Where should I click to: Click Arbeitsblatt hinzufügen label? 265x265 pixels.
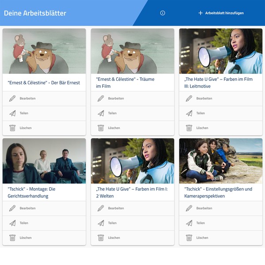(x=224, y=13)
